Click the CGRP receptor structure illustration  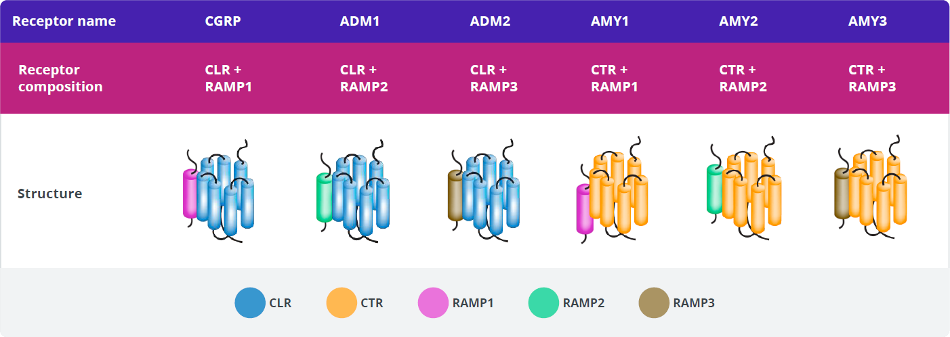coord(218,191)
